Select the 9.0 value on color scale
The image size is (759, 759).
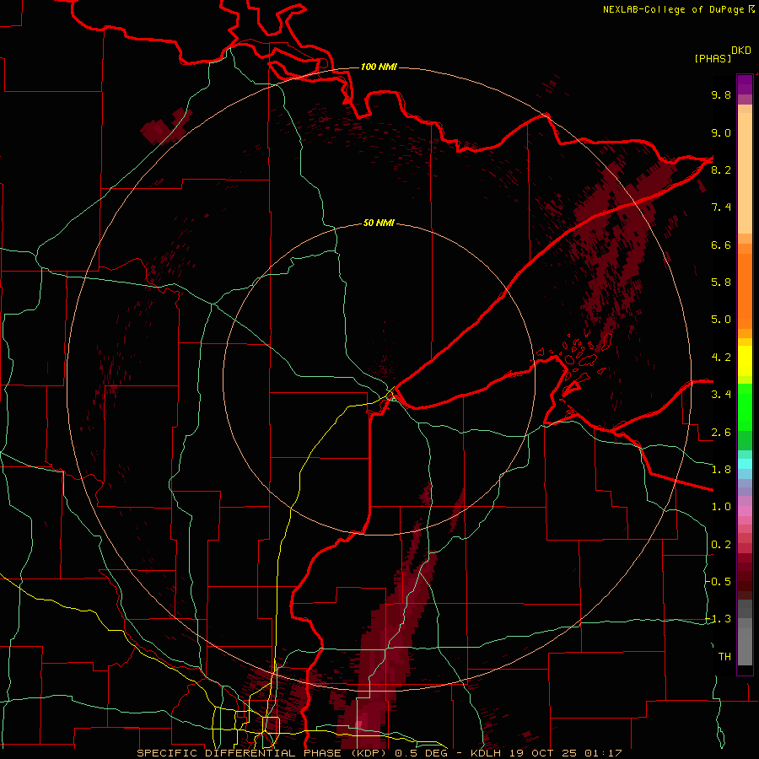pos(721,132)
